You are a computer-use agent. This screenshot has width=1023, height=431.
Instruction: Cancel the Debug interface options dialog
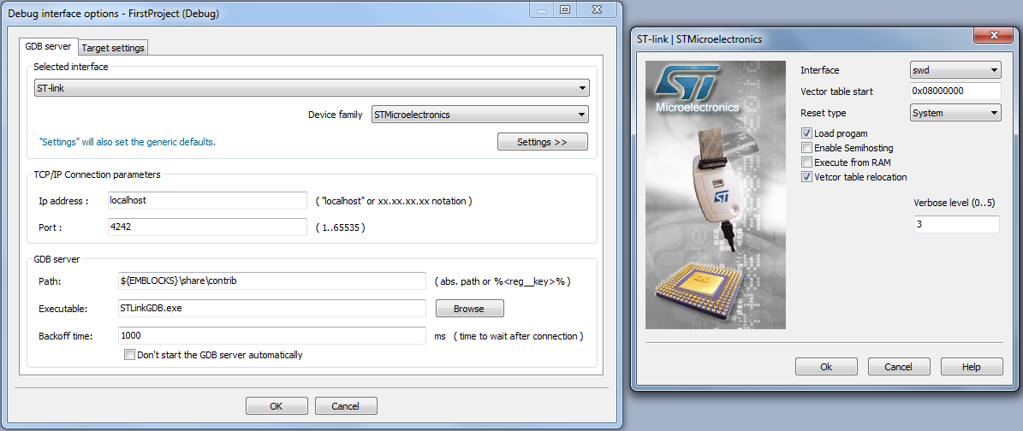point(346,405)
